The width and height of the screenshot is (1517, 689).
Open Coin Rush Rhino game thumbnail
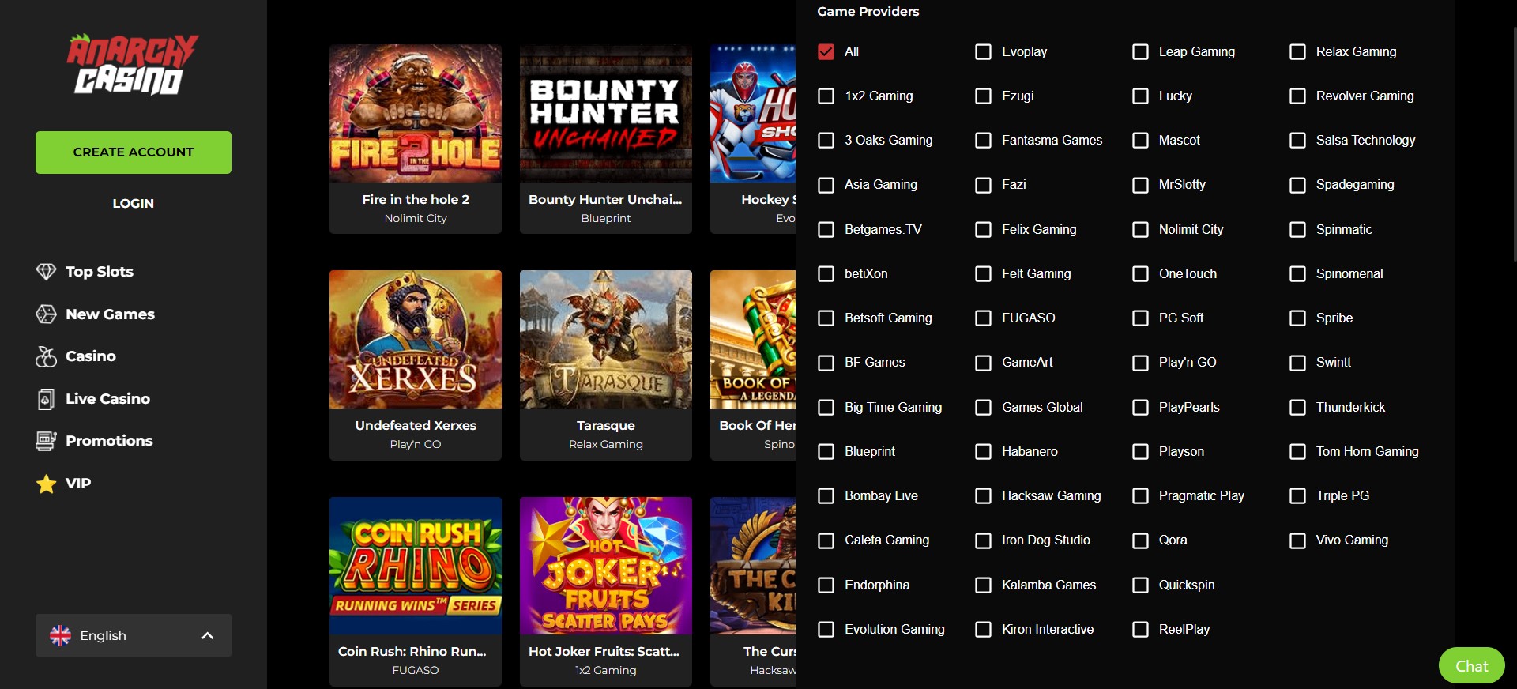tap(416, 566)
